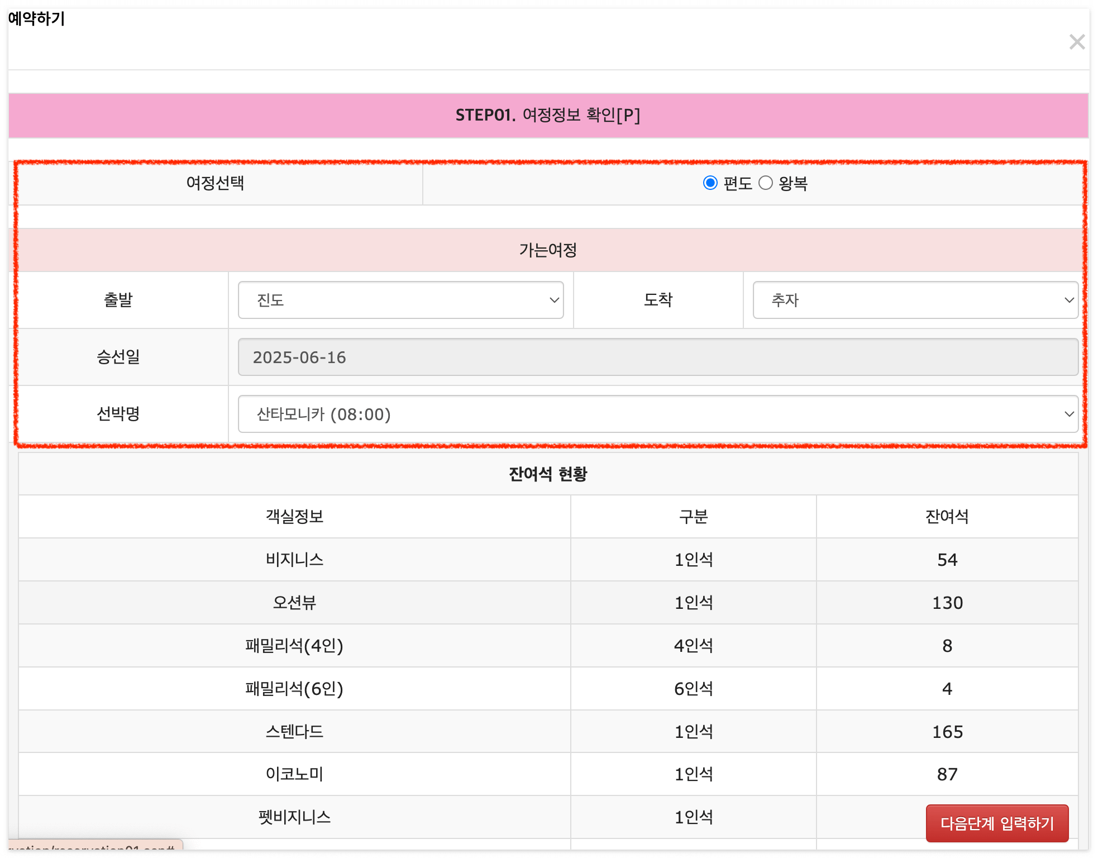The image size is (1098, 858).
Task: Expand the 선박명 dropdown 산타모니카 (08:00)
Action: [x=657, y=414]
